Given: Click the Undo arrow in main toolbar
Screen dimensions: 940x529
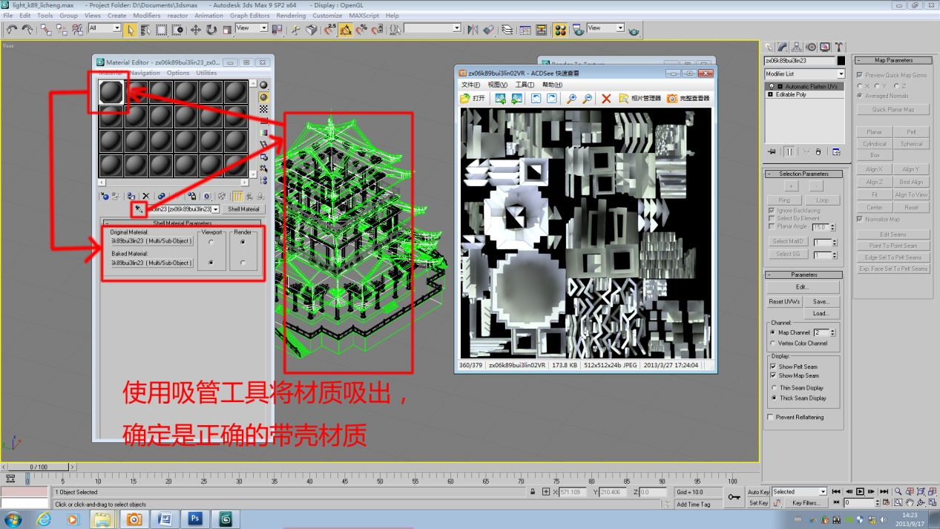Looking at the screenshot, I should [12, 30].
